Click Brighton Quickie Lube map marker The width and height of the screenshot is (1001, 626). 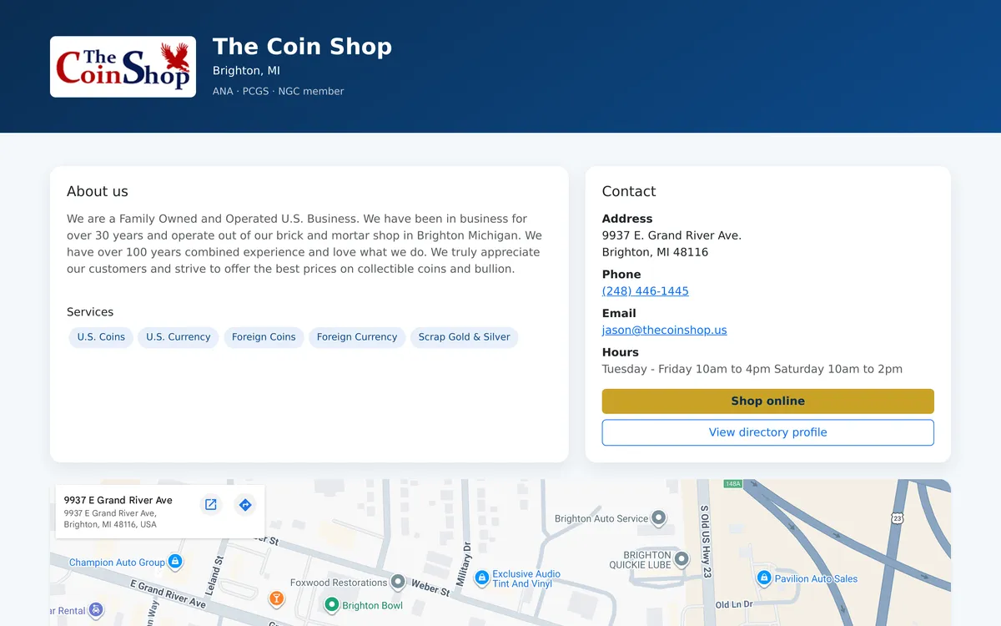tap(682, 559)
